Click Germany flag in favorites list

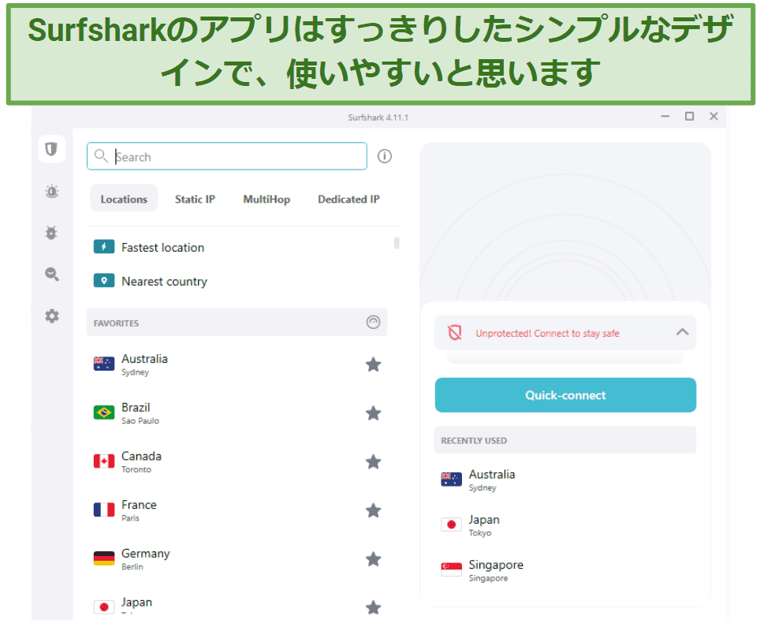pos(104,558)
